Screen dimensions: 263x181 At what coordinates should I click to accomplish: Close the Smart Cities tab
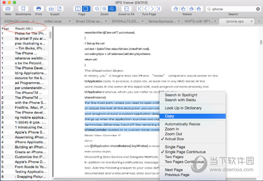[106, 21]
